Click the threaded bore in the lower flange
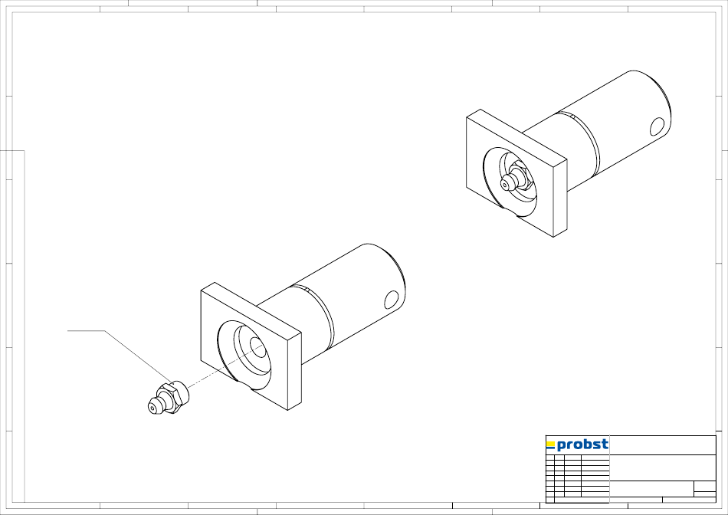 [x=257, y=348]
